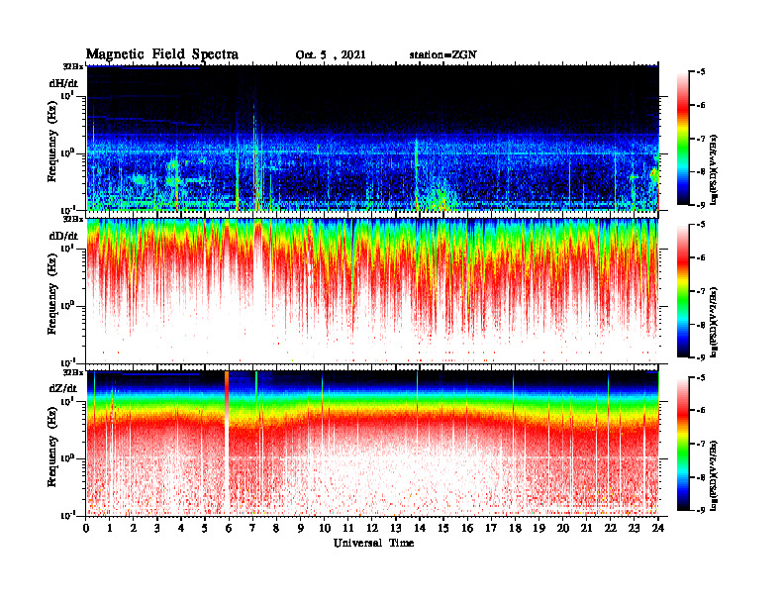Click the 10^0 frequency tick of dH/dt panel
The width and height of the screenshot is (784, 606).
67,152
